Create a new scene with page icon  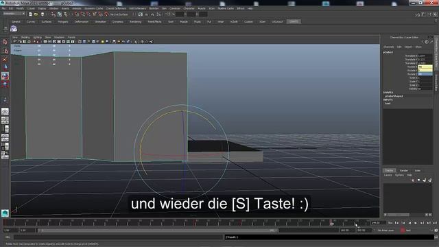coord(30,14)
